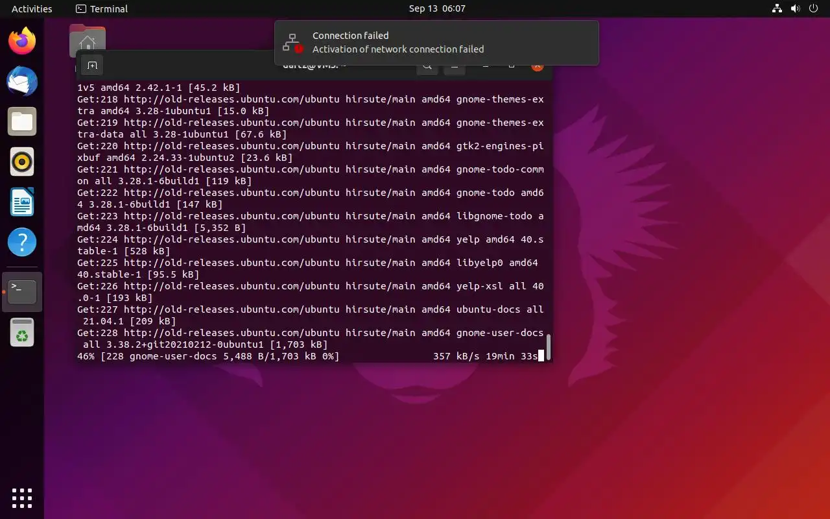
Task: Click the volume icon in the top bar
Action: tap(795, 9)
